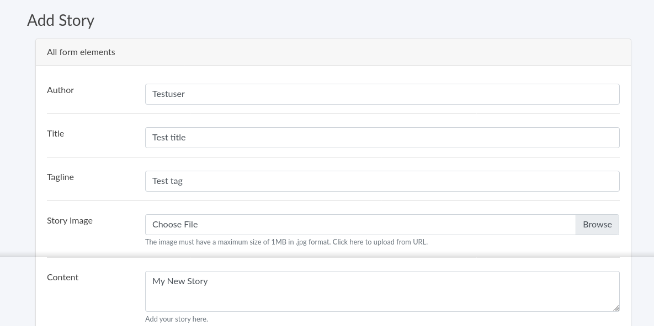Focus the Title text field
Image resolution: width=654 pixels, height=326 pixels.
382,138
